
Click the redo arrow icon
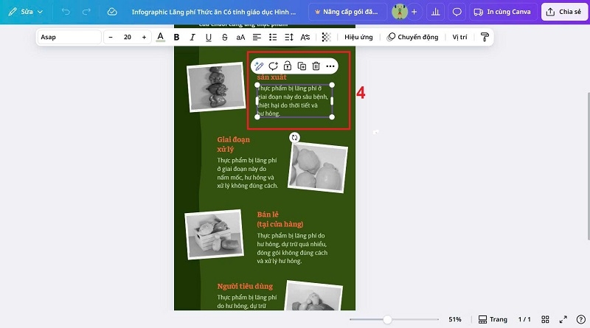pyautogui.click(x=86, y=12)
